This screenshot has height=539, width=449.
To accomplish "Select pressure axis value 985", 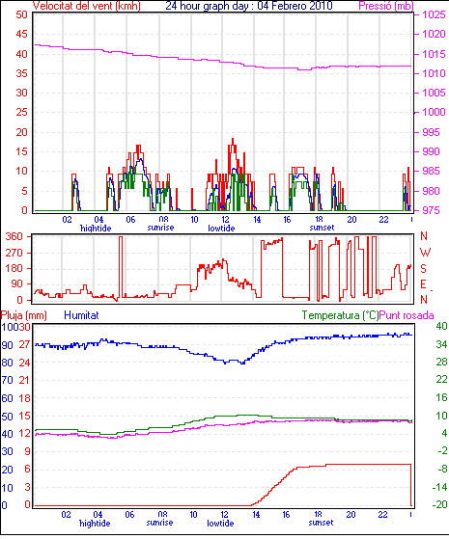I will [431, 171].
